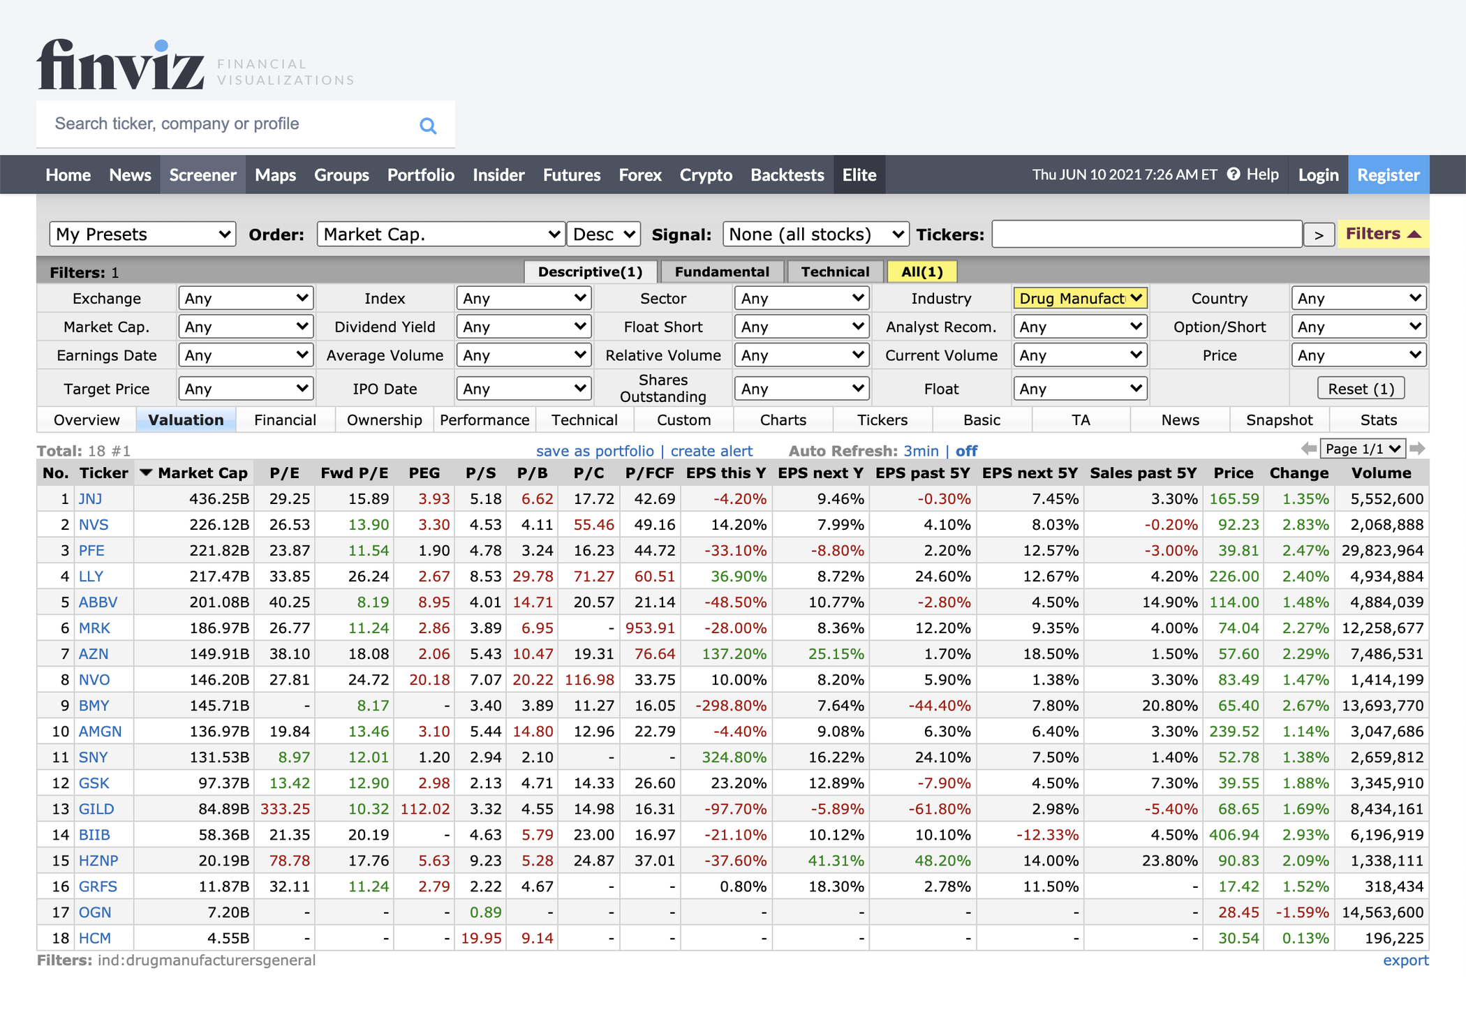The image size is (1466, 1017).
Task: Open the JNJ ticker link
Action: point(90,498)
